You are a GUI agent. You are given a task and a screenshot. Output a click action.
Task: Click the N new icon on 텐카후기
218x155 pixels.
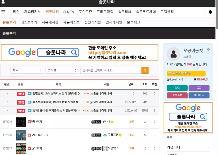[29, 122]
